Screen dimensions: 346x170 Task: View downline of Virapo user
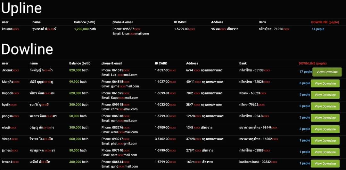click(x=325, y=141)
